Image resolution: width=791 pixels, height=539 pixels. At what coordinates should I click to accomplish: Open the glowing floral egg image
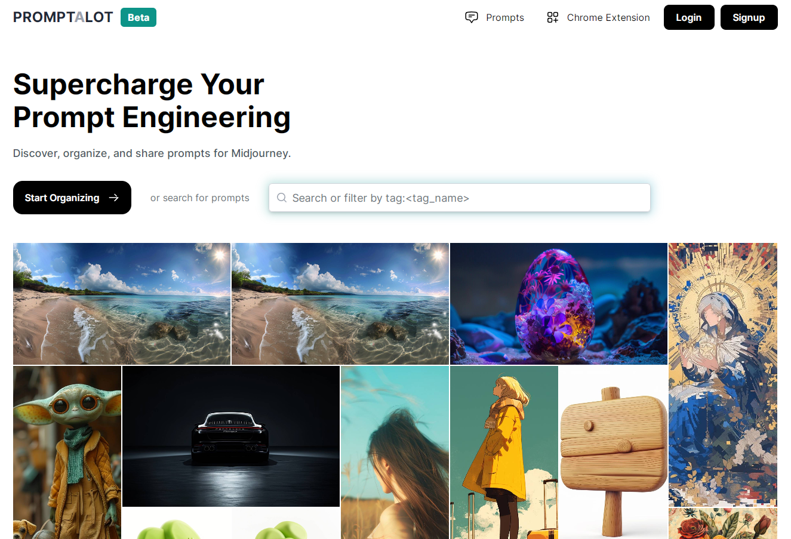point(559,304)
